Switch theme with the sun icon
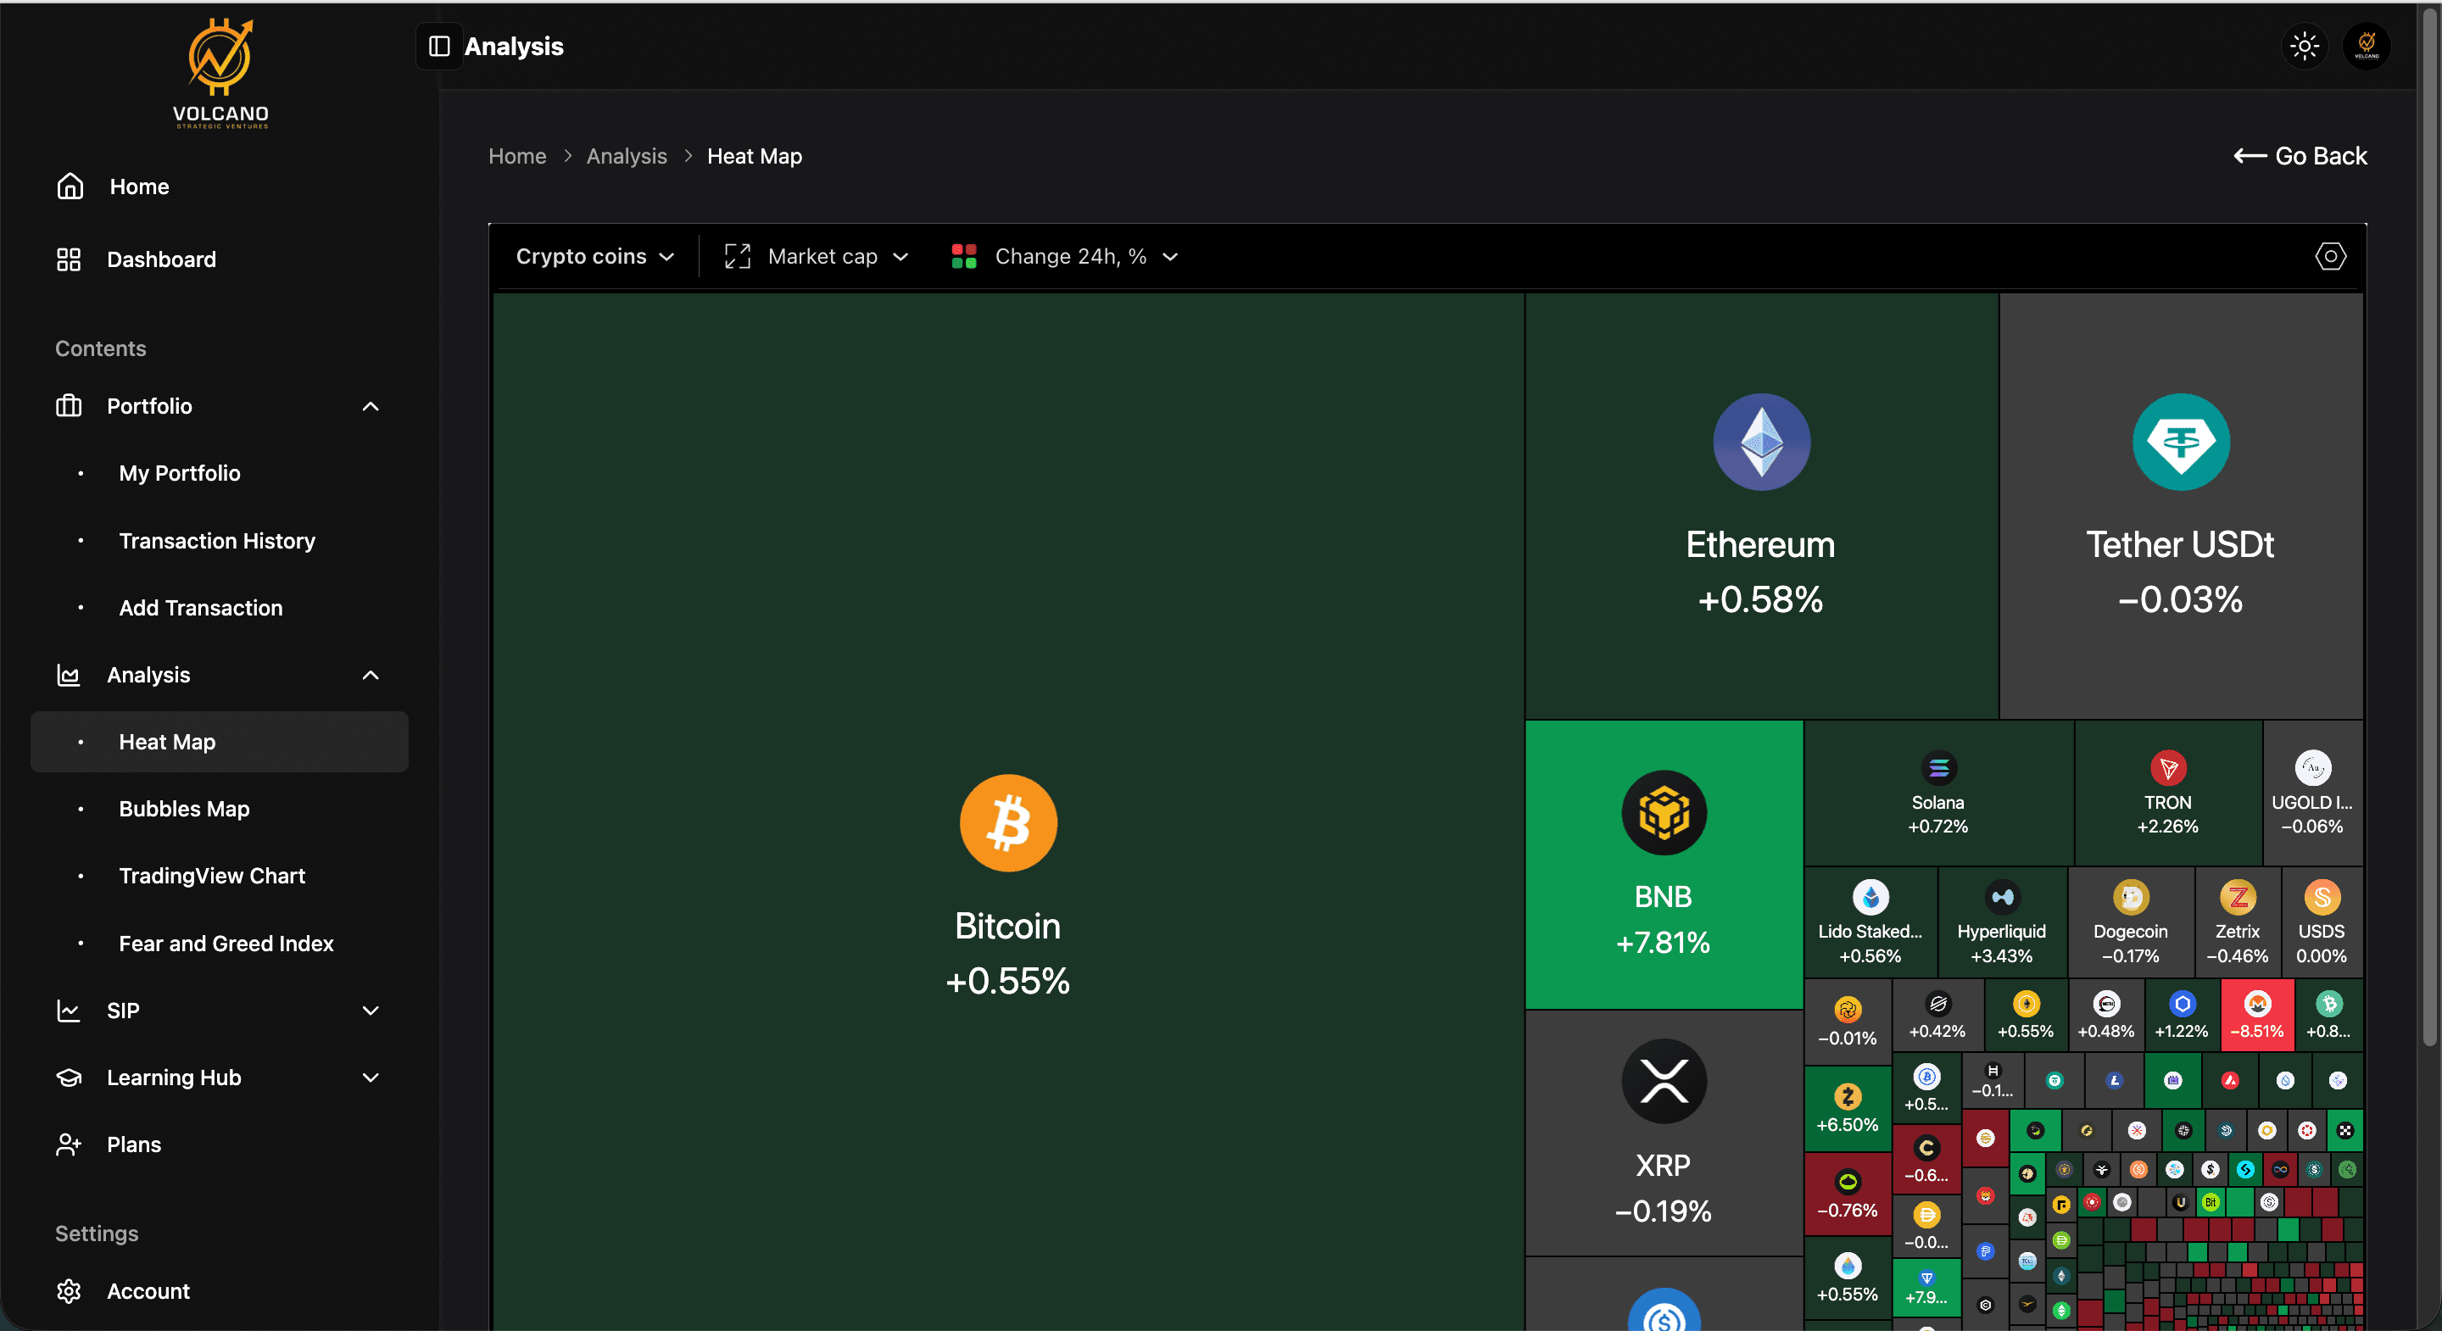The height and width of the screenshot is (1331, 2442). pos(2304,47)
